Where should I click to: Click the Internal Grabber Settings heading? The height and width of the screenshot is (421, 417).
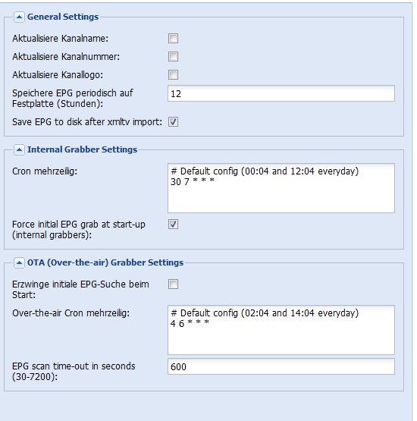[82, 149]
